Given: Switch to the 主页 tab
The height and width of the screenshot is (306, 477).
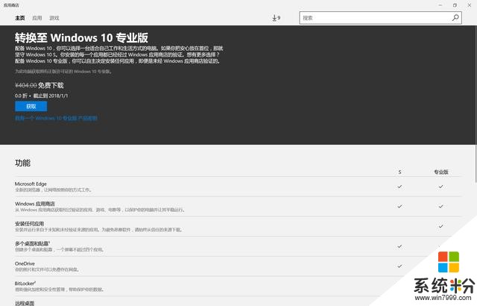Looking at the screenshot, I should (x=20, y=18).
